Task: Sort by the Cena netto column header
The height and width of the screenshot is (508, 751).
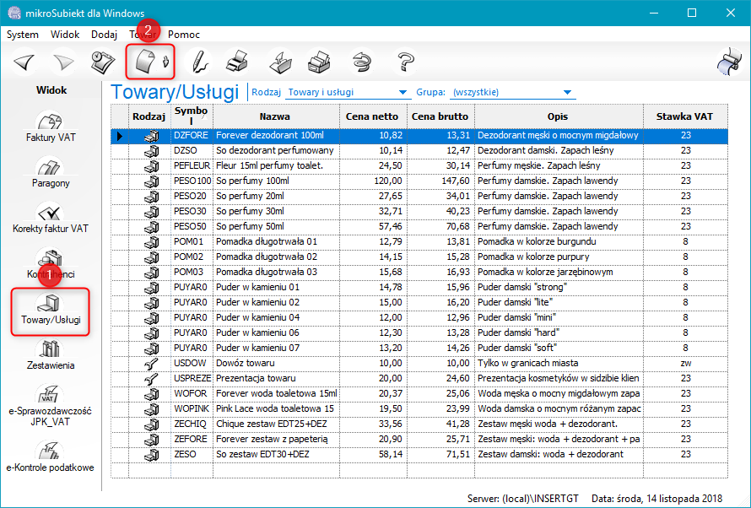Action: pyautogui.click(x=373, y=116)
